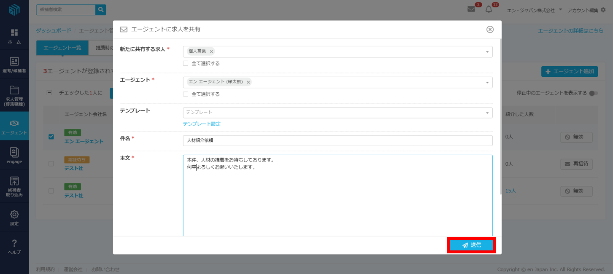Open 候補者取り込み import icon

pyautogui.click(x=14, y=182)
